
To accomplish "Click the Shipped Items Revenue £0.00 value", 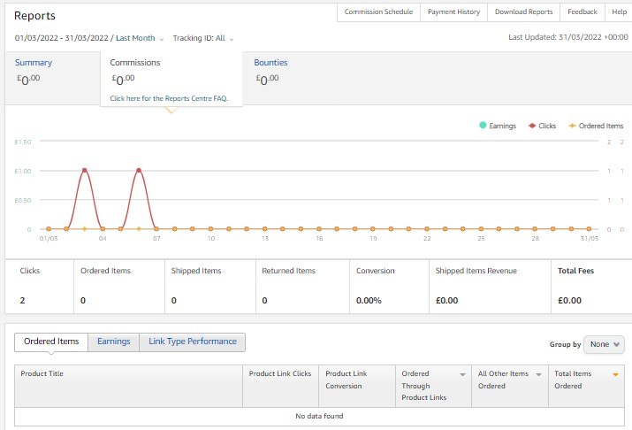I will 446,301.
